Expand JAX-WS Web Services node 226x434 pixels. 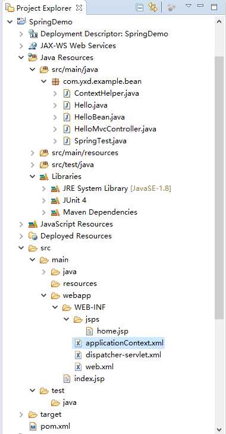(x=21, y=46)
